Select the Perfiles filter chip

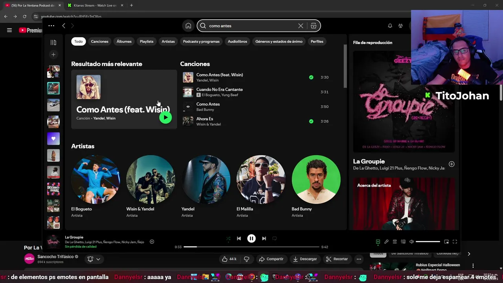(x=317, y=41)
